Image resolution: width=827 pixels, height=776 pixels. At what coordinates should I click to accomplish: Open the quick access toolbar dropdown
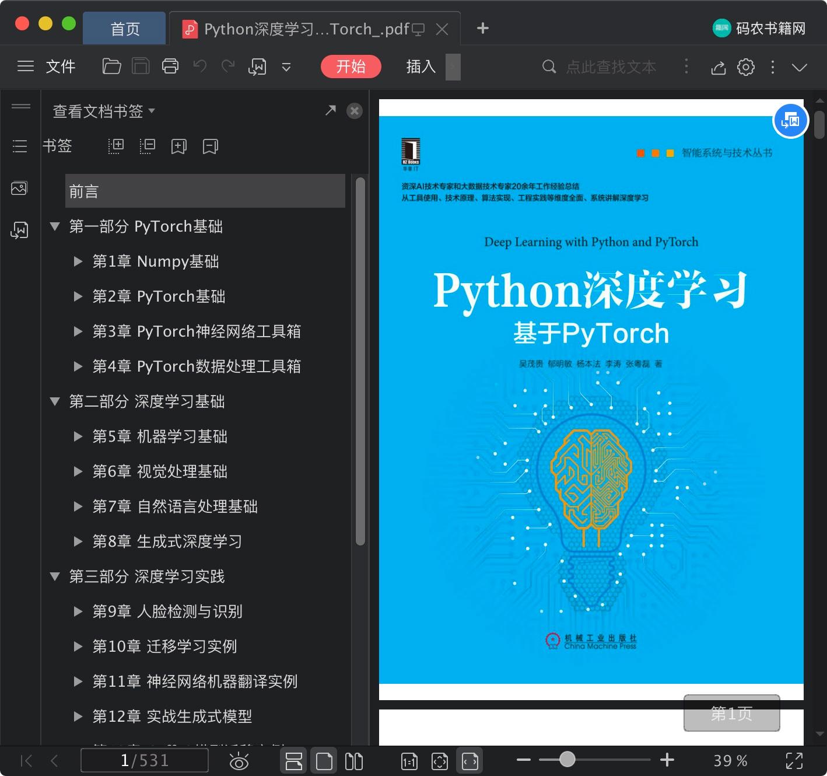286,67
